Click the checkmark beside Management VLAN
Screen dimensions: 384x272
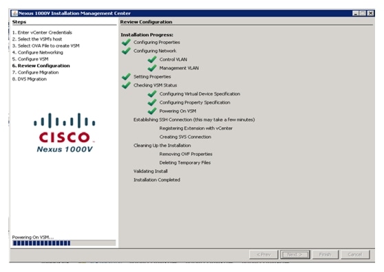click(x=152, y=68)
